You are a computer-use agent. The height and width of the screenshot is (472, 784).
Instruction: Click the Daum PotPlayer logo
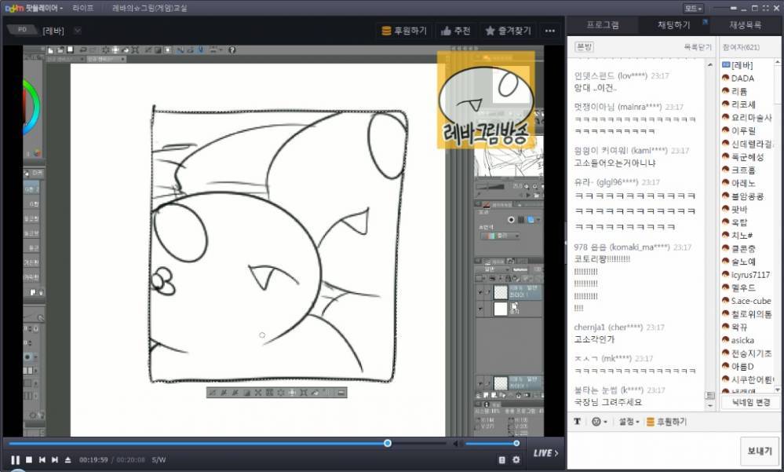pos(13,8)
